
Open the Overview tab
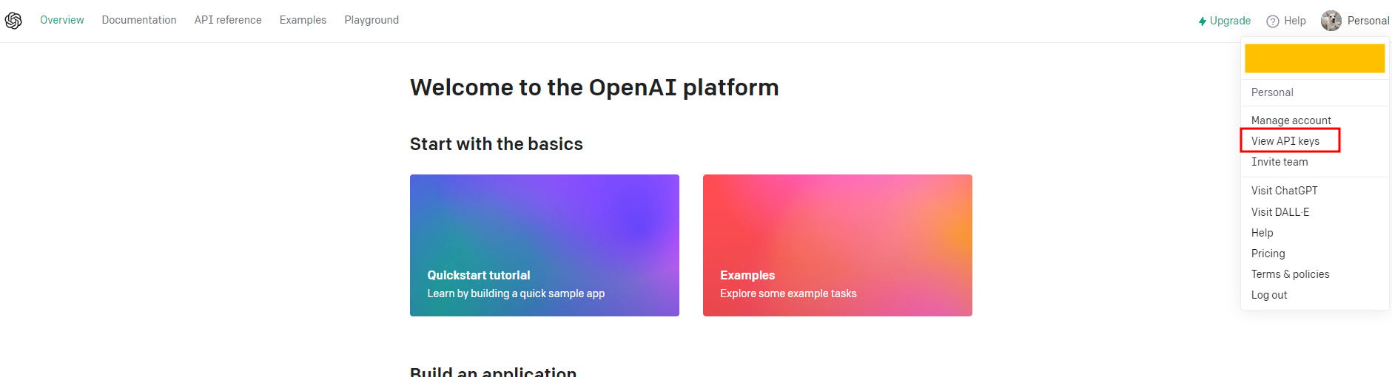pyautogui.click(x=62, y=20)
